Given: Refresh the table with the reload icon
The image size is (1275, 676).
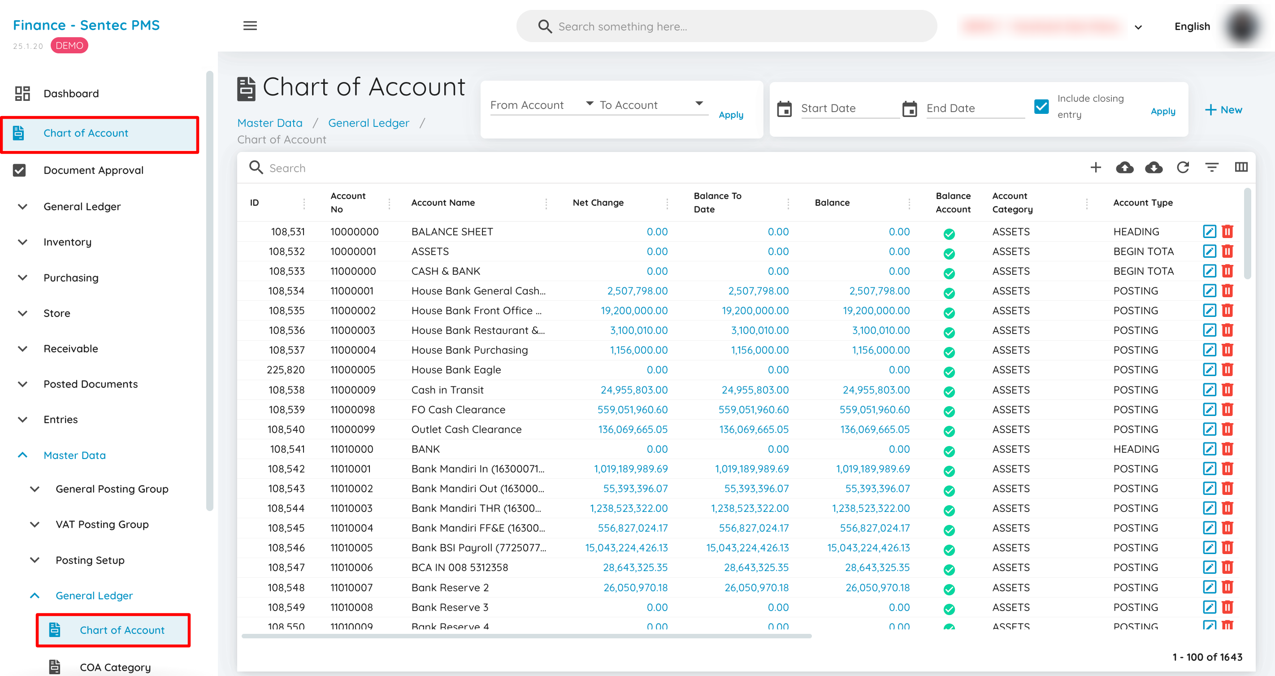Looking at the screenshot, I should pos(1183,167).
